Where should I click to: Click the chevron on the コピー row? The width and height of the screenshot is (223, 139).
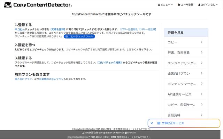pos(201,42)
